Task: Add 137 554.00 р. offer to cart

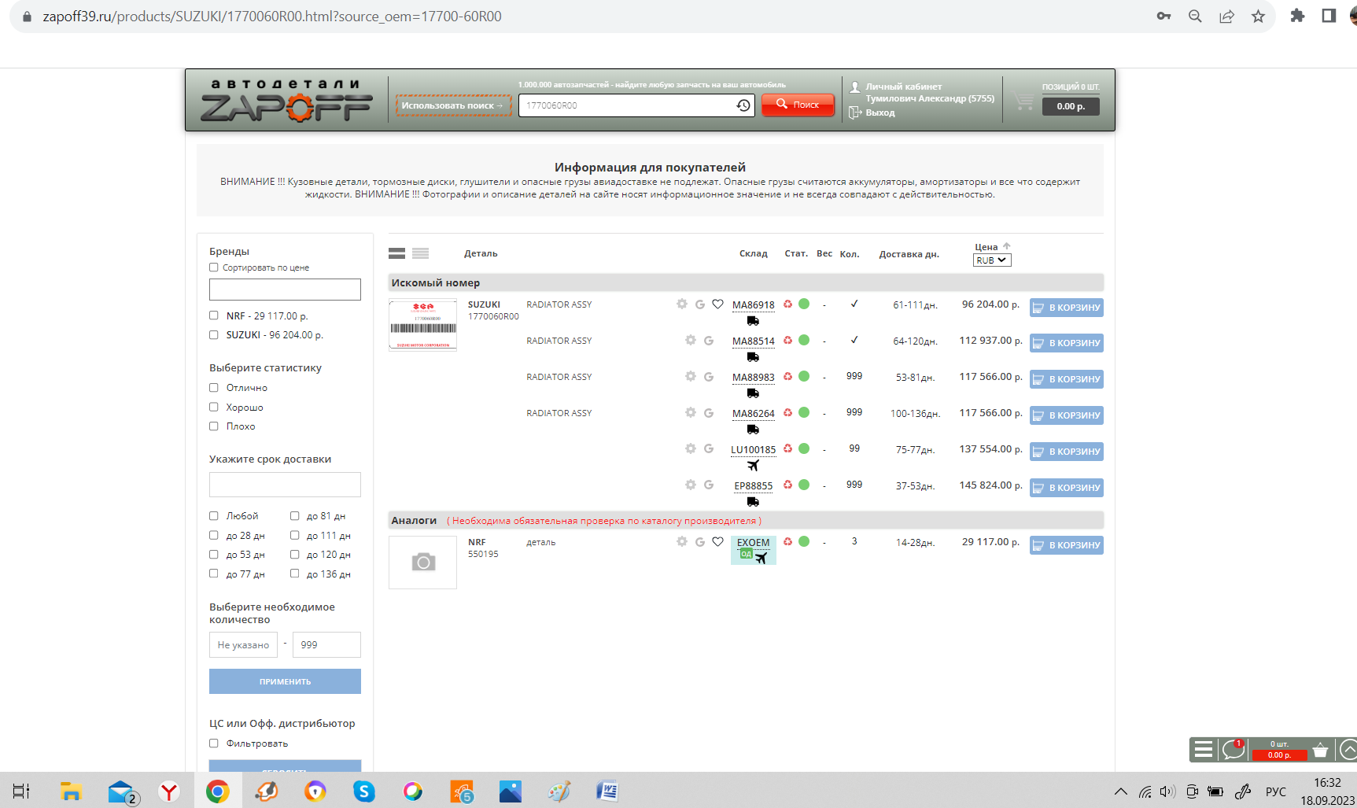Action: click(x=1067, y=452)
